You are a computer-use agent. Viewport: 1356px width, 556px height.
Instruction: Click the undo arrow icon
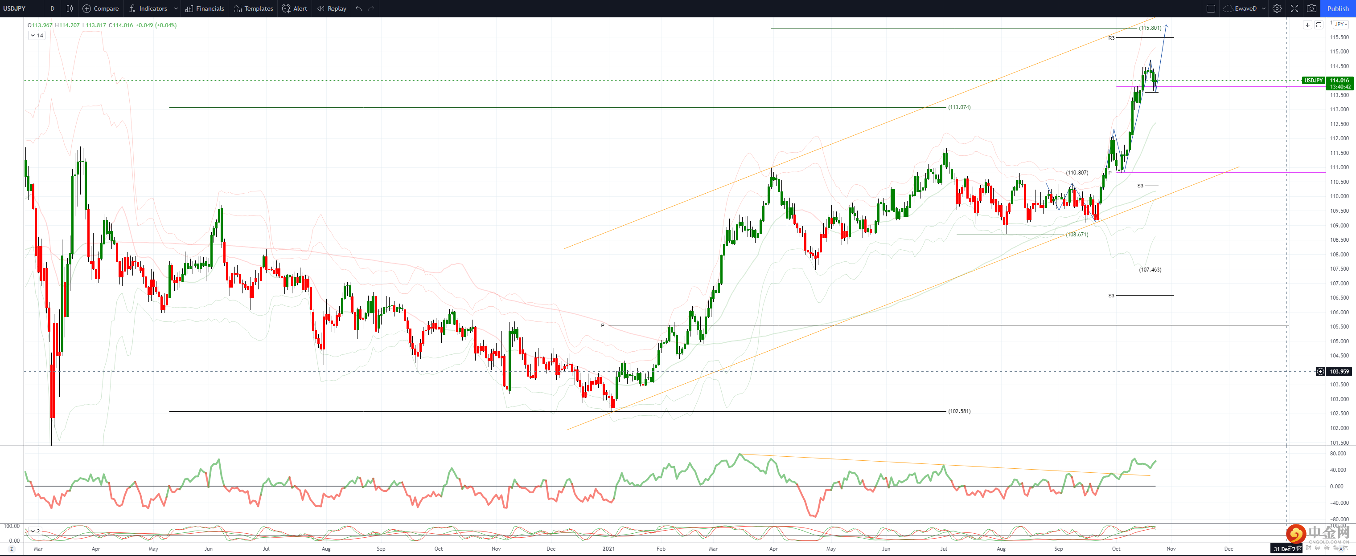358,8
